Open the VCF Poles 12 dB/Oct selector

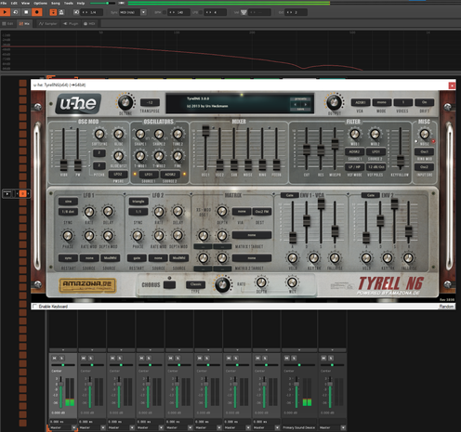coord(375,167)
